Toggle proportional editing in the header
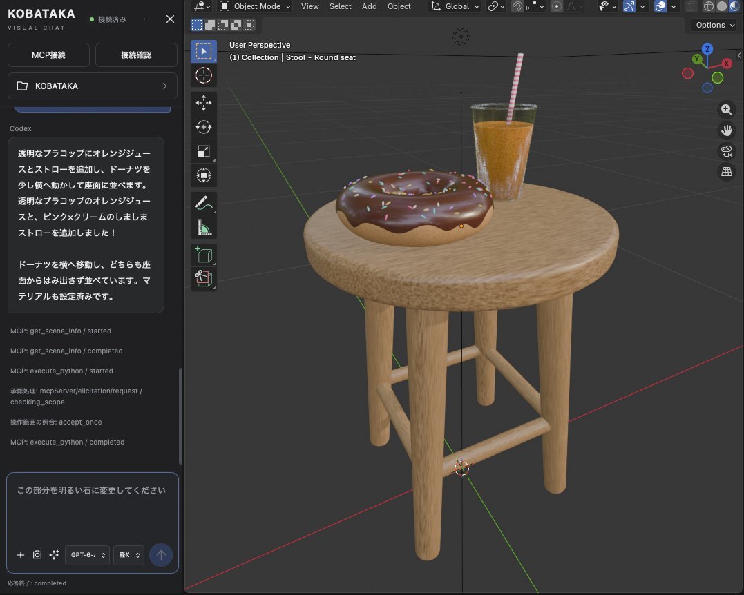Viewport: 744px width, 595px height. coord(557,6)
